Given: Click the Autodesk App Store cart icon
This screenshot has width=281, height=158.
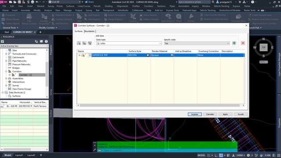Looking at the screenshot, I should click(240, 2).
